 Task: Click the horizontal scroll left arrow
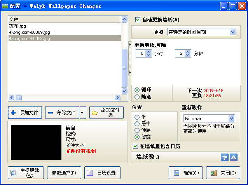[12, 98]
